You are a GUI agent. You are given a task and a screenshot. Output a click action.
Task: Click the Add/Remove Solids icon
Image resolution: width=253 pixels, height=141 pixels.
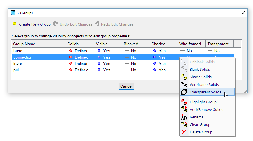tap(184, 109)
